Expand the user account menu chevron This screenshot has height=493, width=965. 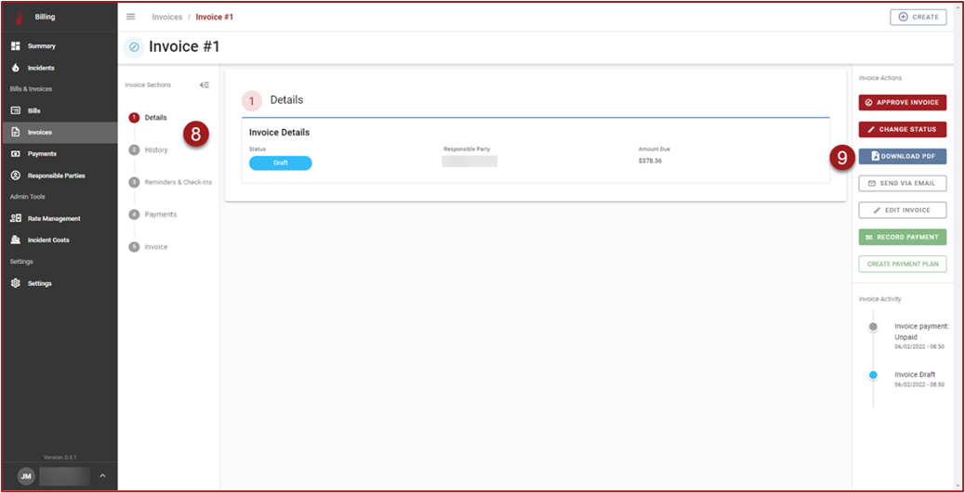coord(102,476)
